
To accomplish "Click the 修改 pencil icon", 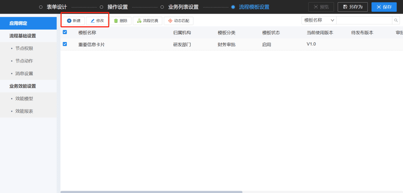I will pyautogui.click(x=93, y=21).
